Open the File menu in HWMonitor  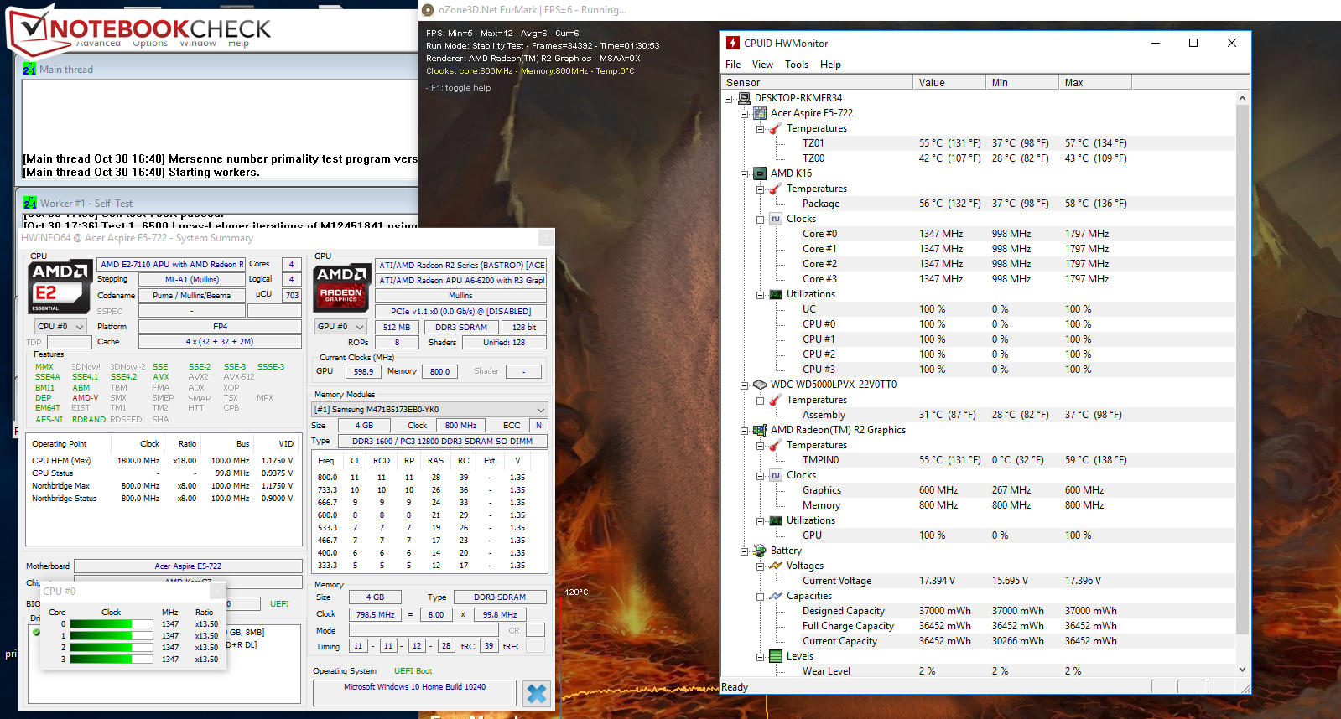click(733, 65)
